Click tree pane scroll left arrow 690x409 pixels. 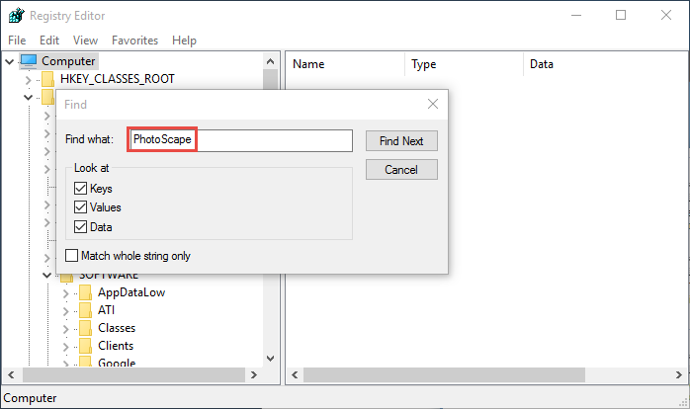coord(12,375)
